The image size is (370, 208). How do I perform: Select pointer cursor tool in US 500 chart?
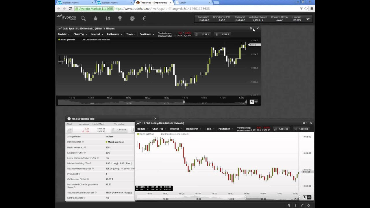point(305,197)
